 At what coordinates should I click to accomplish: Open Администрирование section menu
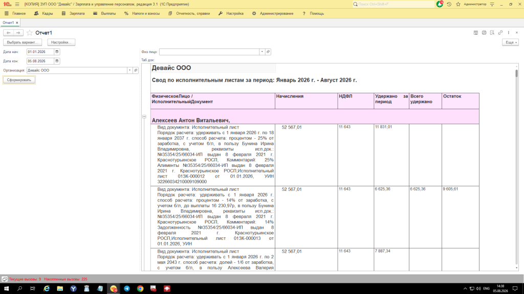[273, 14]
